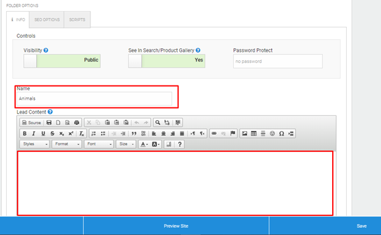The image size is (381, 235).
Task: Open the editor Preview icon
Action: tap(67, 123)
